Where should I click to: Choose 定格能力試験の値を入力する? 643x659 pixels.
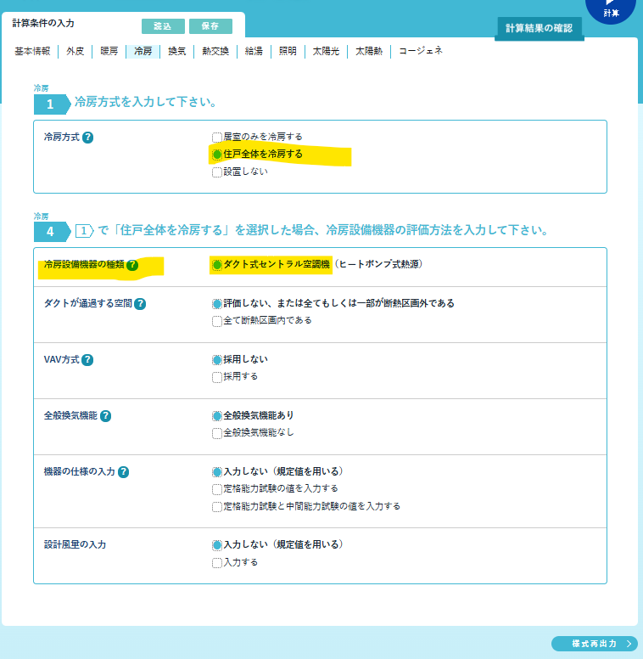[x=217, y=489]
